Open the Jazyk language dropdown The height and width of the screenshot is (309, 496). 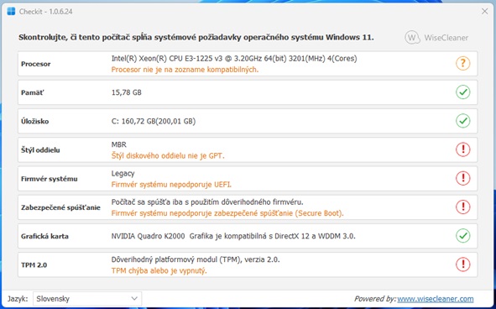pos(87,299)
